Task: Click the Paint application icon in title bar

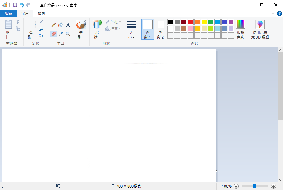Action: [x=5, y=5]
